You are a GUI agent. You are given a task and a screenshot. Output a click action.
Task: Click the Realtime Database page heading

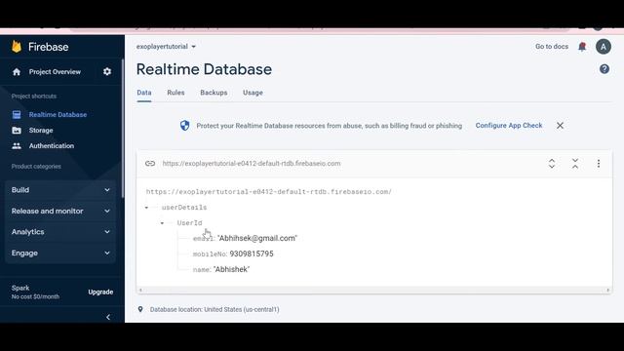[x=204, y=69]
